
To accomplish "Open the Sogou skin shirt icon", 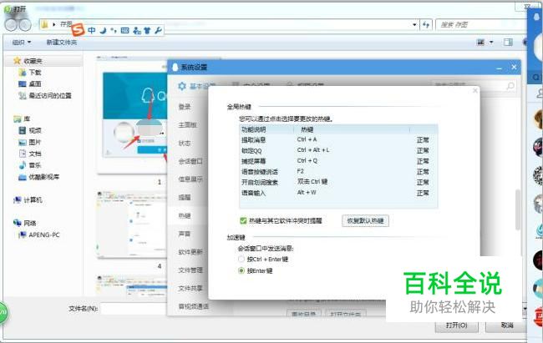I will pos(147,30).
